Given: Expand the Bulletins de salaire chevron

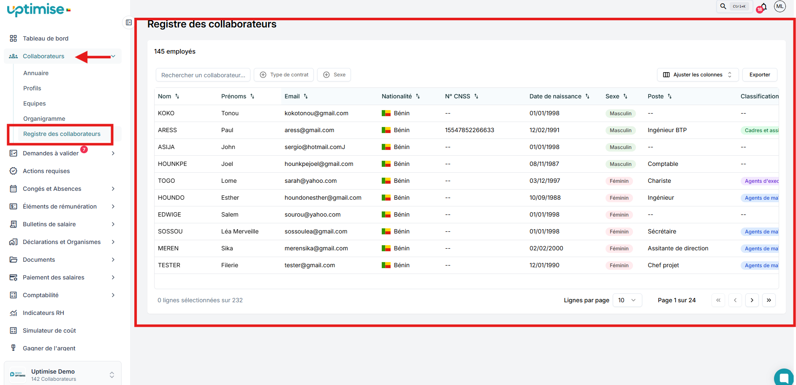Looking at the screenshot, I should click(x=113, y=224).
